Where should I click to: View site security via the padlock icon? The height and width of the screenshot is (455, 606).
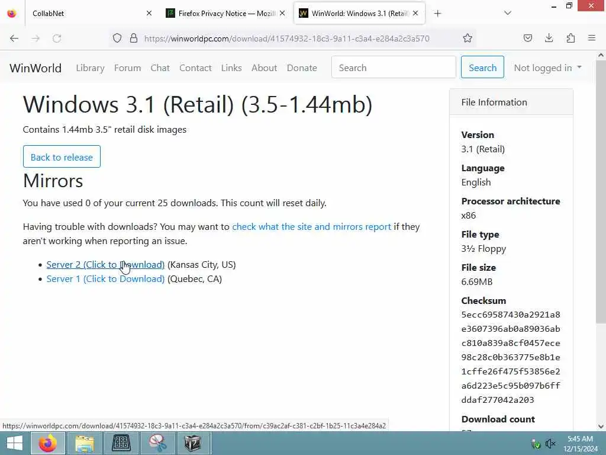(x=134, y=38)
